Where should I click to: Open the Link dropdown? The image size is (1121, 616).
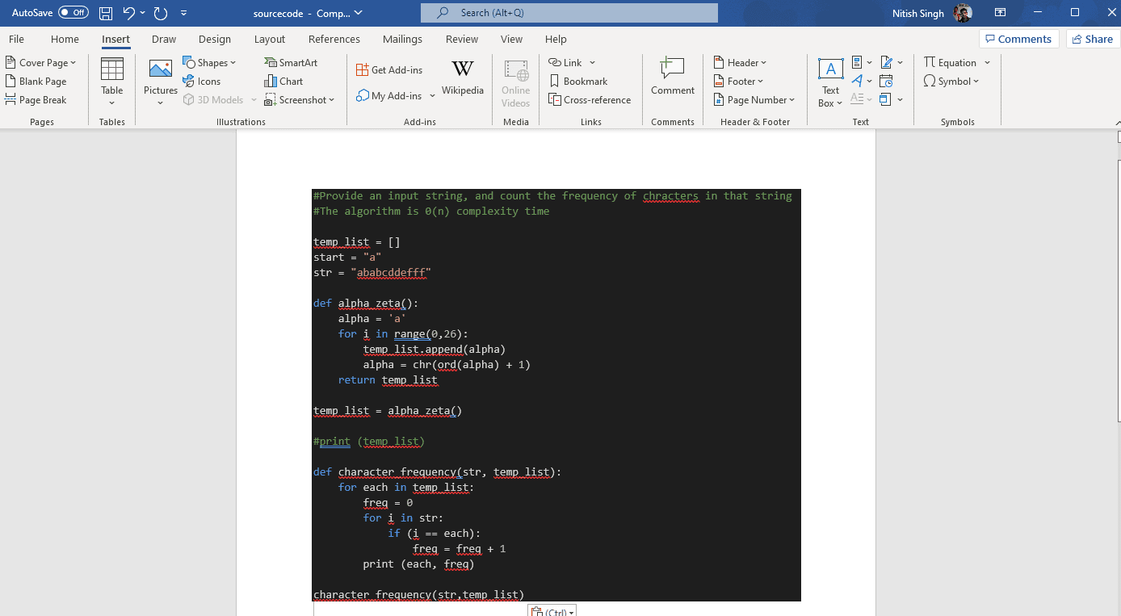coord(572,62)
